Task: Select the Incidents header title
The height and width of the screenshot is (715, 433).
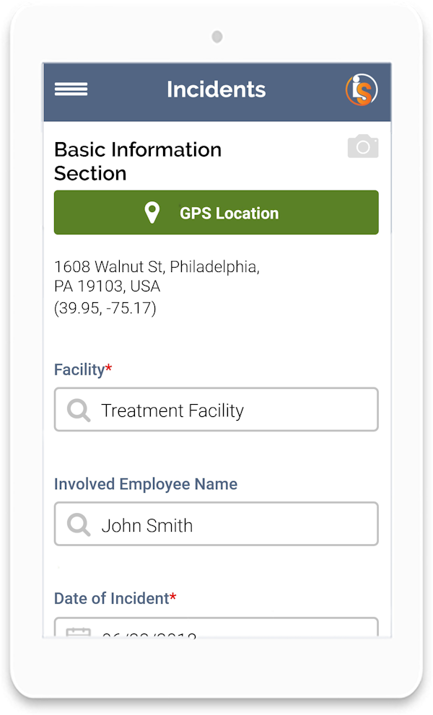Action: (216, 89)
